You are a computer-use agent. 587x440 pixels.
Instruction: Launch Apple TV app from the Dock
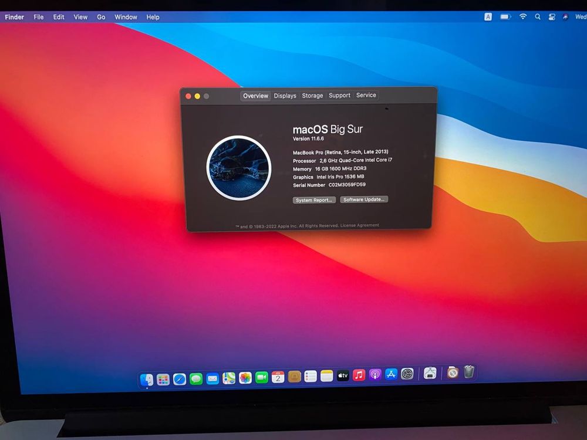(343, 375)
